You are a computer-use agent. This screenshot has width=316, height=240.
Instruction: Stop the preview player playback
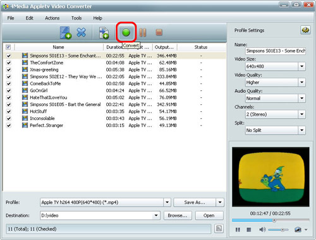249,229
